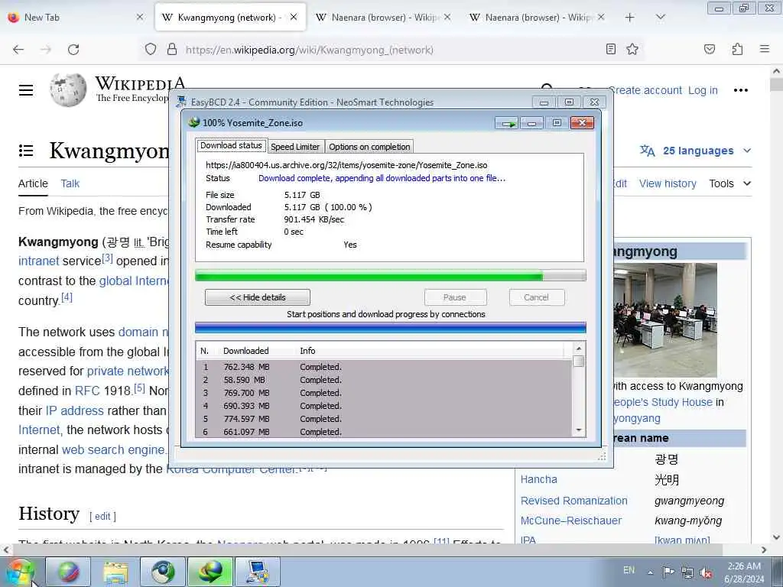Click the site security padlock icon
Image resolution: width=783 pixels, height=587 pixels.
coord(172,50)
